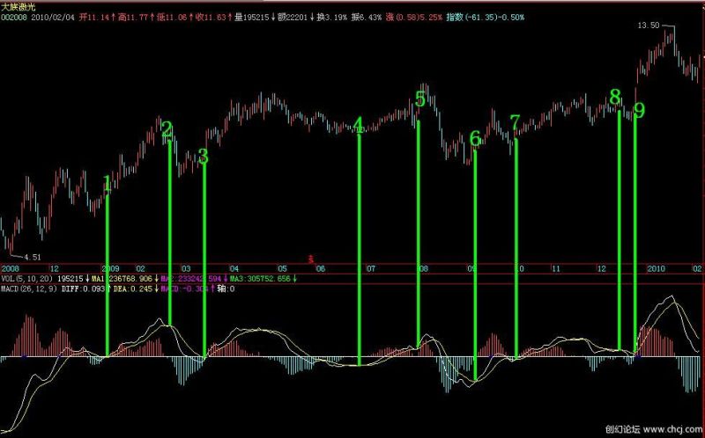Select the green marker number 6
Viewport: 705px width, 438px height.
pos(475,138)
